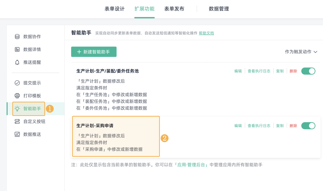This screenshot has height=191, width=323.
Task: Click the 推送提醒 bell icon
Action: 17,62
